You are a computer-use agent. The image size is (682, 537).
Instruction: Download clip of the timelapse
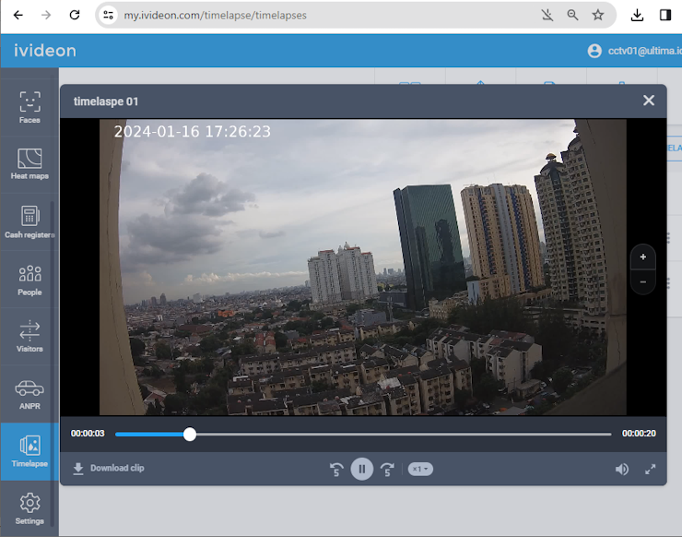(109, 468)
